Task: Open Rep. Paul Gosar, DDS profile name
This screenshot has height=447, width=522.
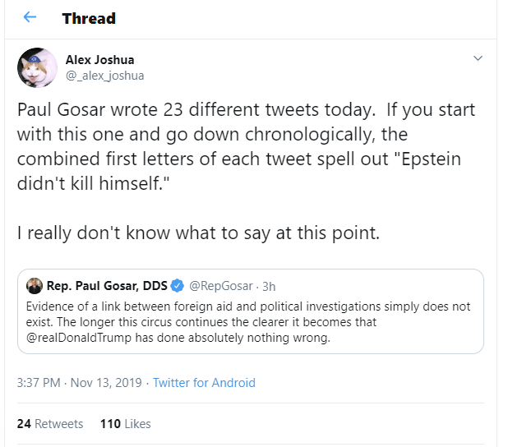Action: (107, 286)
